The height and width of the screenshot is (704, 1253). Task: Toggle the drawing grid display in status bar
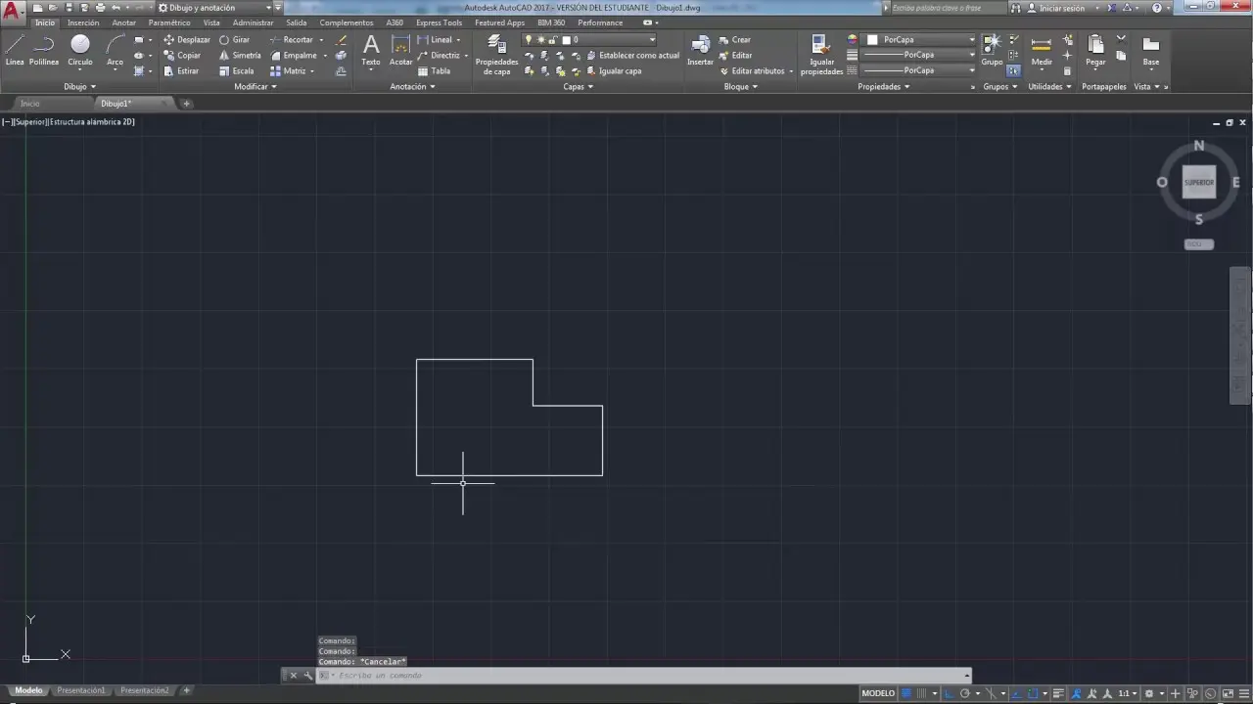coord(906,693)
